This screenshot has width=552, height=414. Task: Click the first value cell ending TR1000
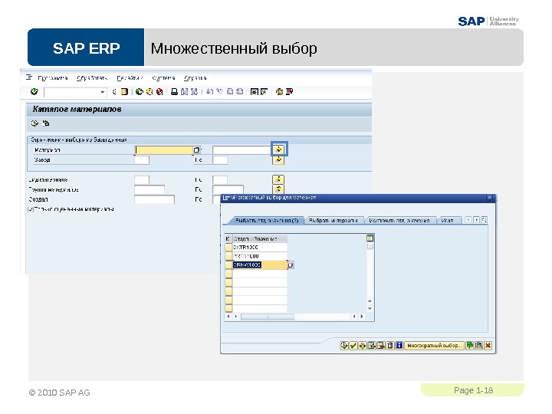coord(260,248)
